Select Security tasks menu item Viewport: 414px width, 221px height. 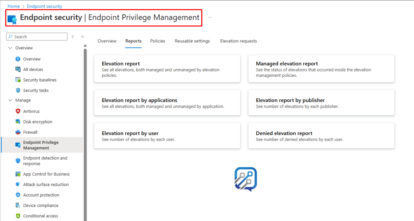coord(36,91)
